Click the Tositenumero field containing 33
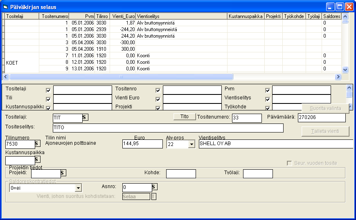The width and height of the screenshot is (356, 220). pyautogui.click(x=247, y=118)
